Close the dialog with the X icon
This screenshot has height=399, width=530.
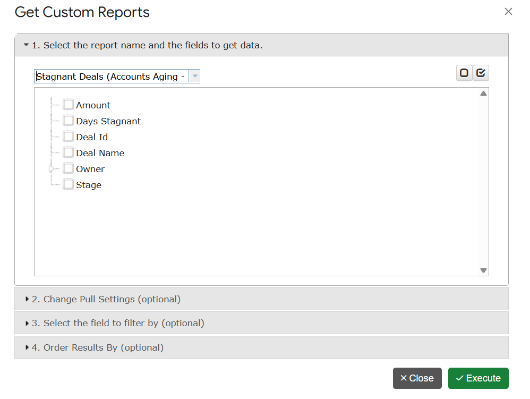click(x=508, y=12)
